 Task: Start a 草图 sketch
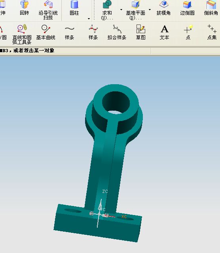[141, 32]
